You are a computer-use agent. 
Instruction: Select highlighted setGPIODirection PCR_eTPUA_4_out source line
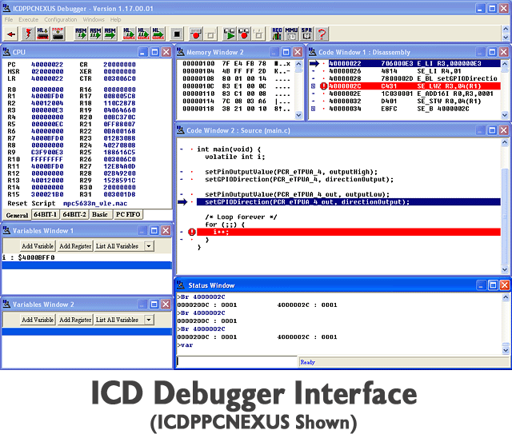pos(349,202)
